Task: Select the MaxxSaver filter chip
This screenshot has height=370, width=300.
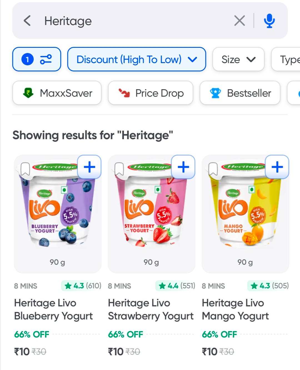Action: [57, 93]
